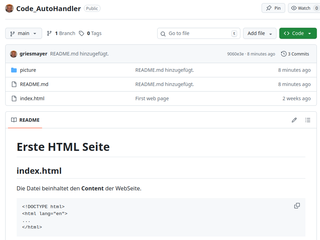Click the repository owner avatar beside Code_AutoHandler
320x240 pixels.
(9, 8)
